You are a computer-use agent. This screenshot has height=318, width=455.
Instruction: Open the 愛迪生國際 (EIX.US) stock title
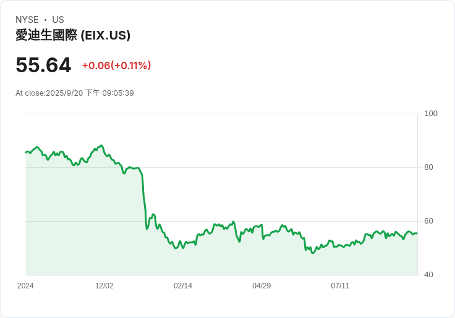(73, 35)
